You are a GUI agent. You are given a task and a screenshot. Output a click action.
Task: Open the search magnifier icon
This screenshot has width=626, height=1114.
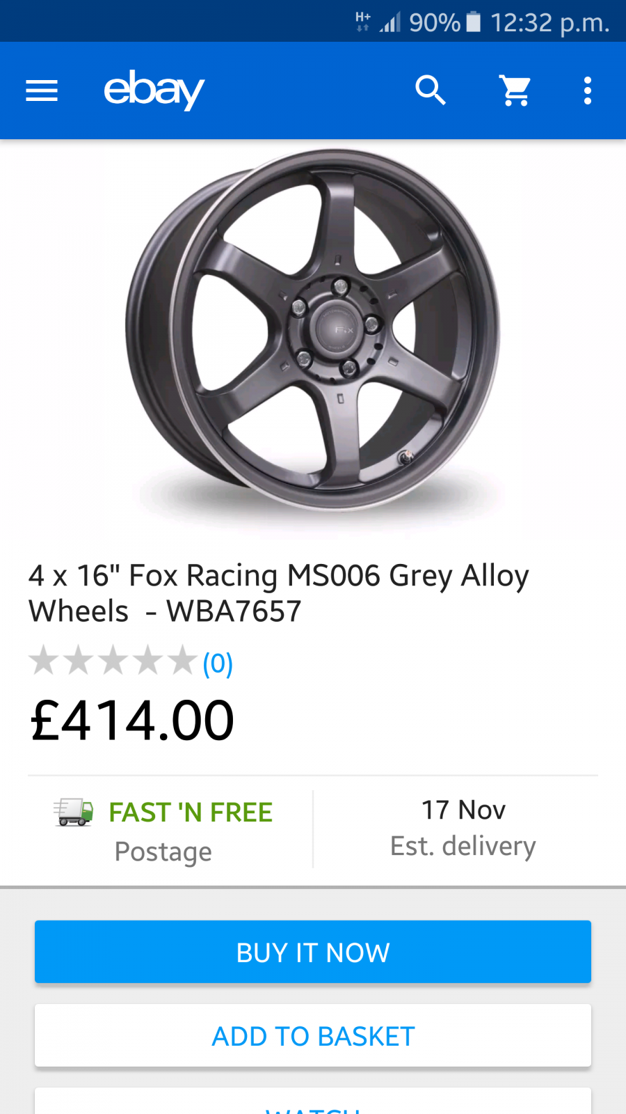431,91
